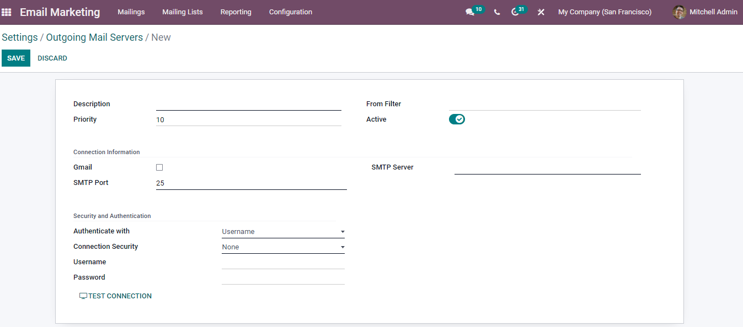
Task: Click the Email Marketing app title
Action: [x=60, y=12]
